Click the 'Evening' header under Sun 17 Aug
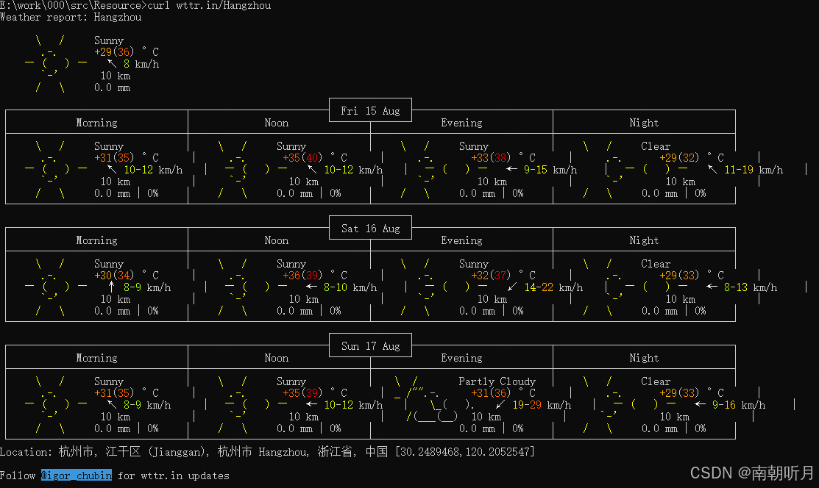Image resolution: width=819 pixels, height=488 pixels. (x=461, y=358)
